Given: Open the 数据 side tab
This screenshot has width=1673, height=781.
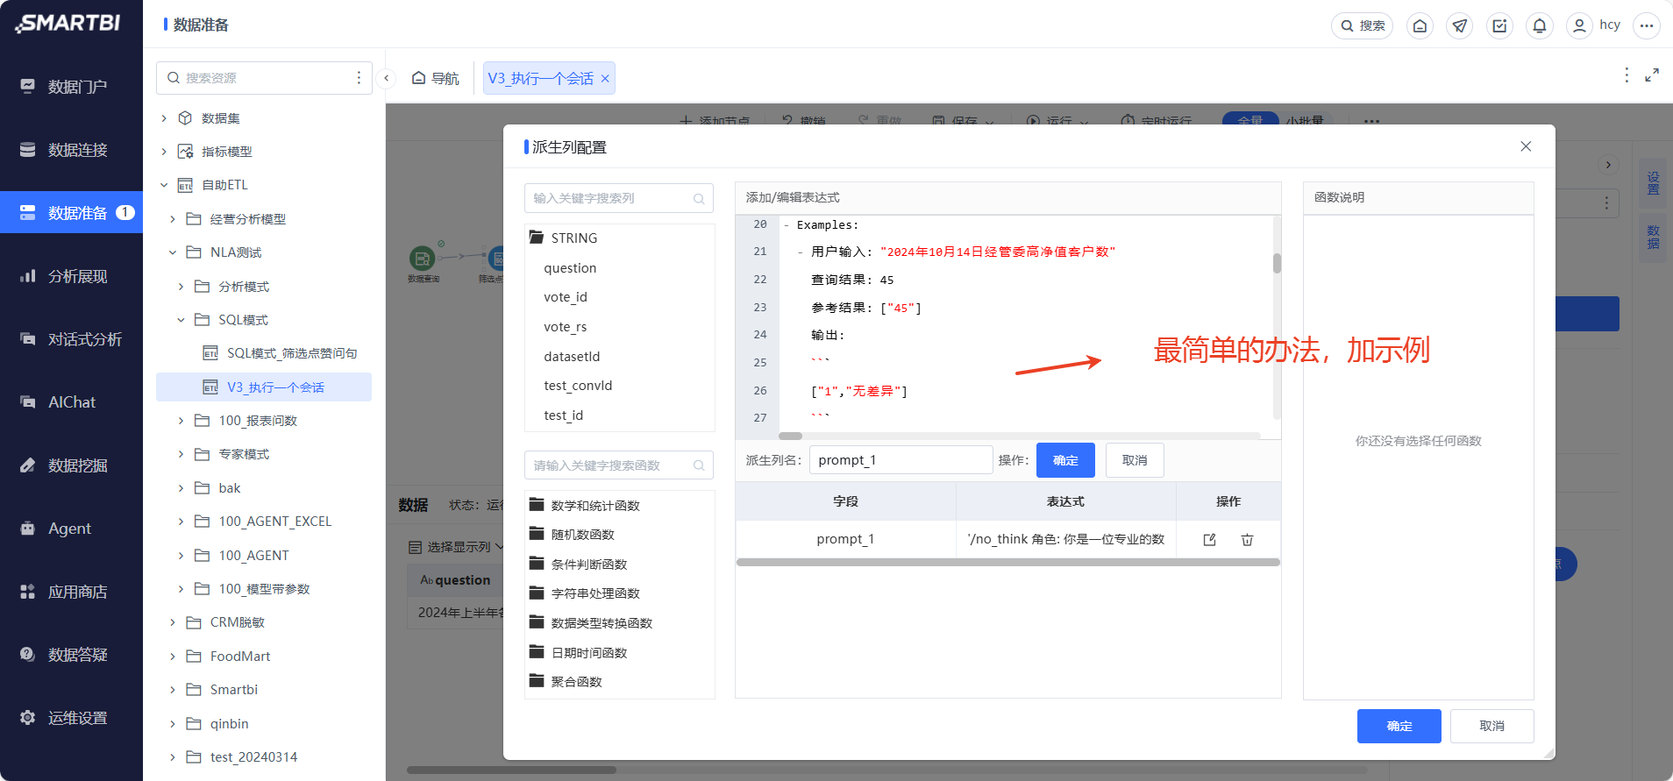Looking at the screenshot, I should coord(1653,237).
